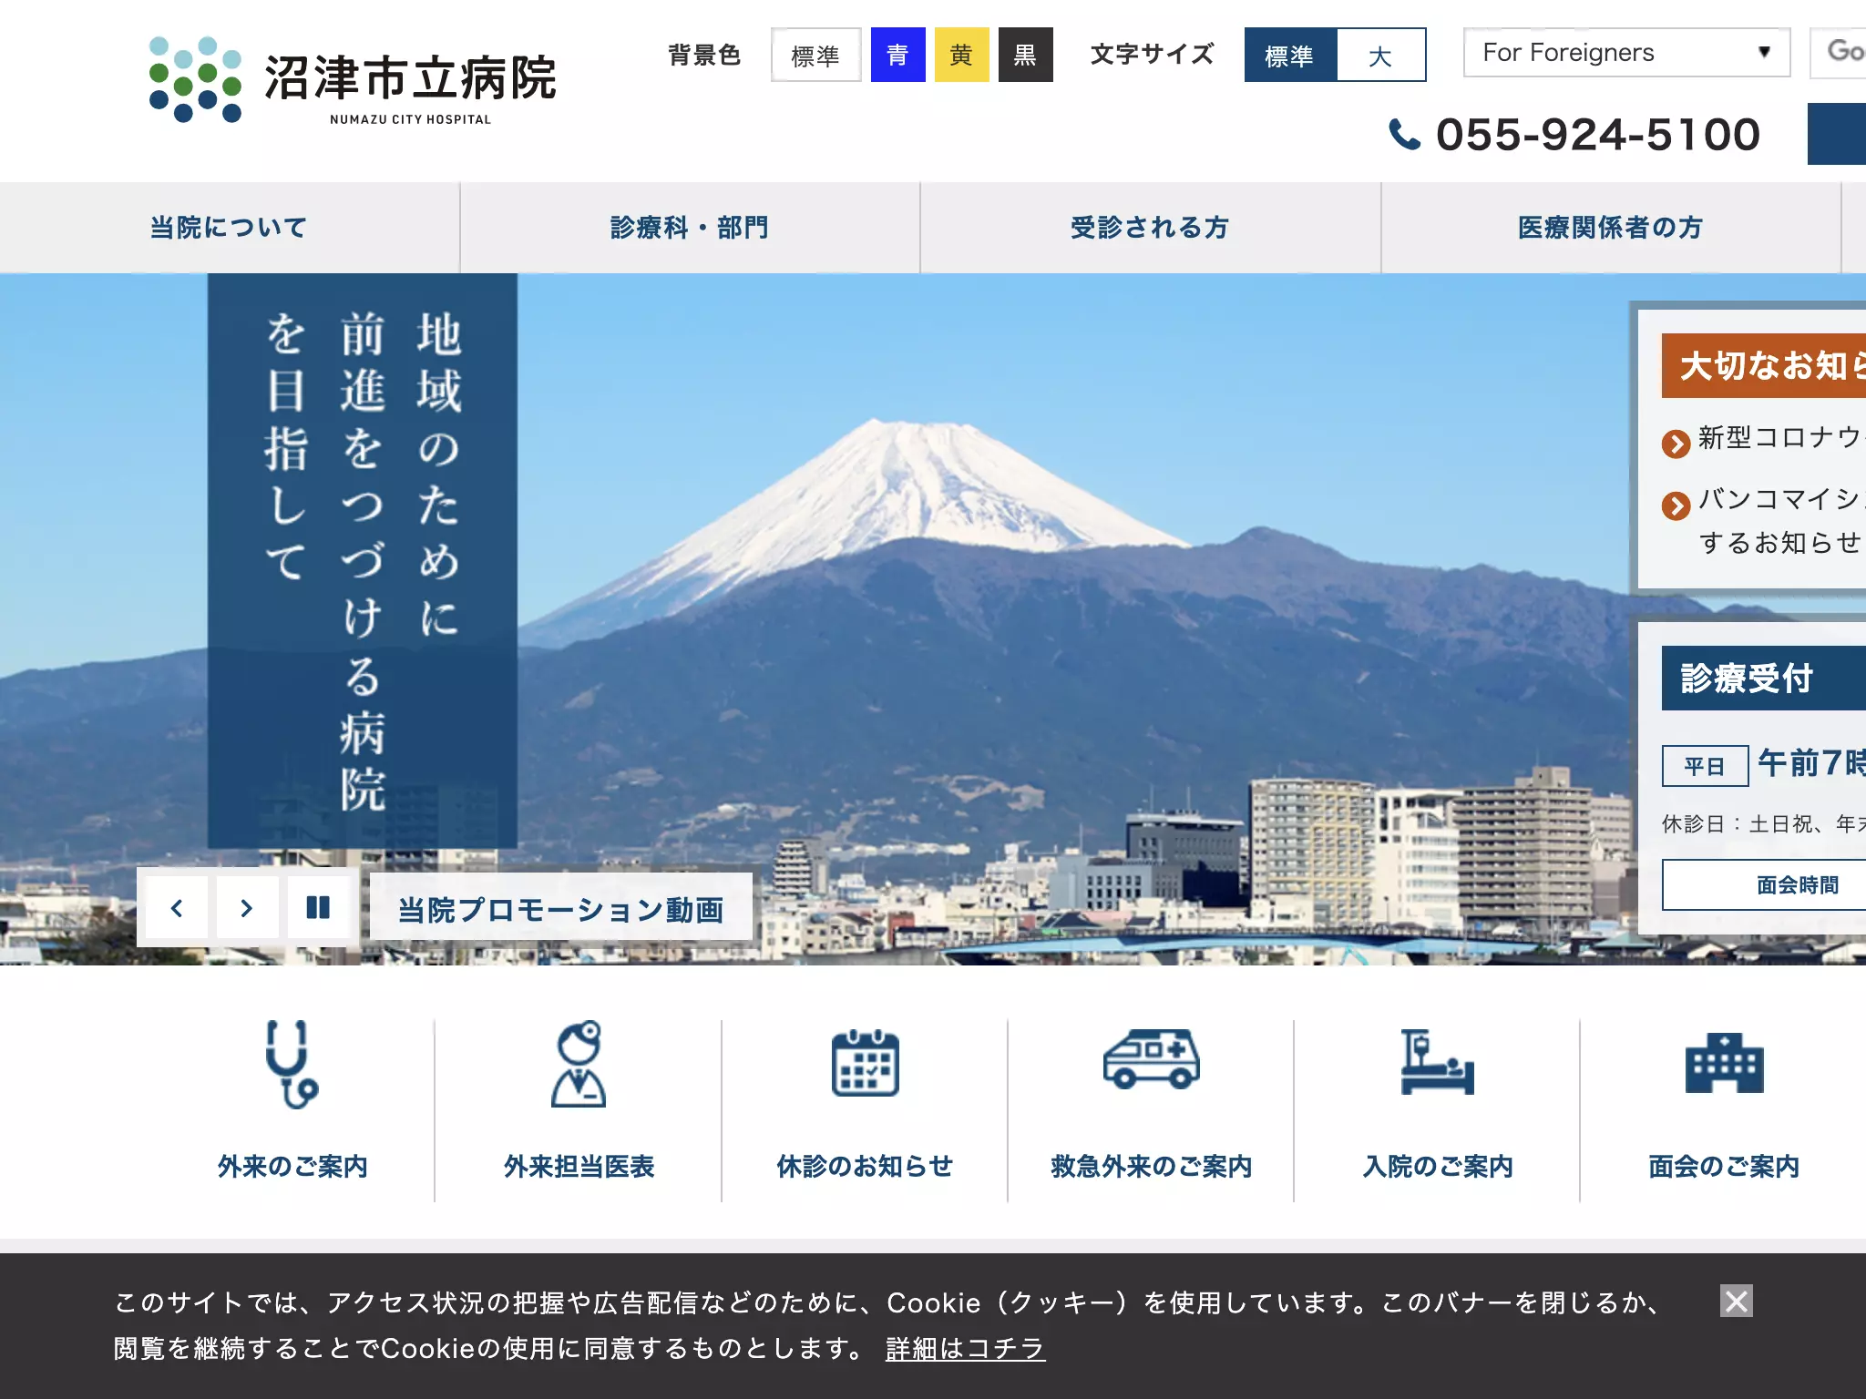The height and width of the screenshot is (1399, 1866).
Task: Open 面会のご案内 text link
Action: click(x=1724, y=1166)
